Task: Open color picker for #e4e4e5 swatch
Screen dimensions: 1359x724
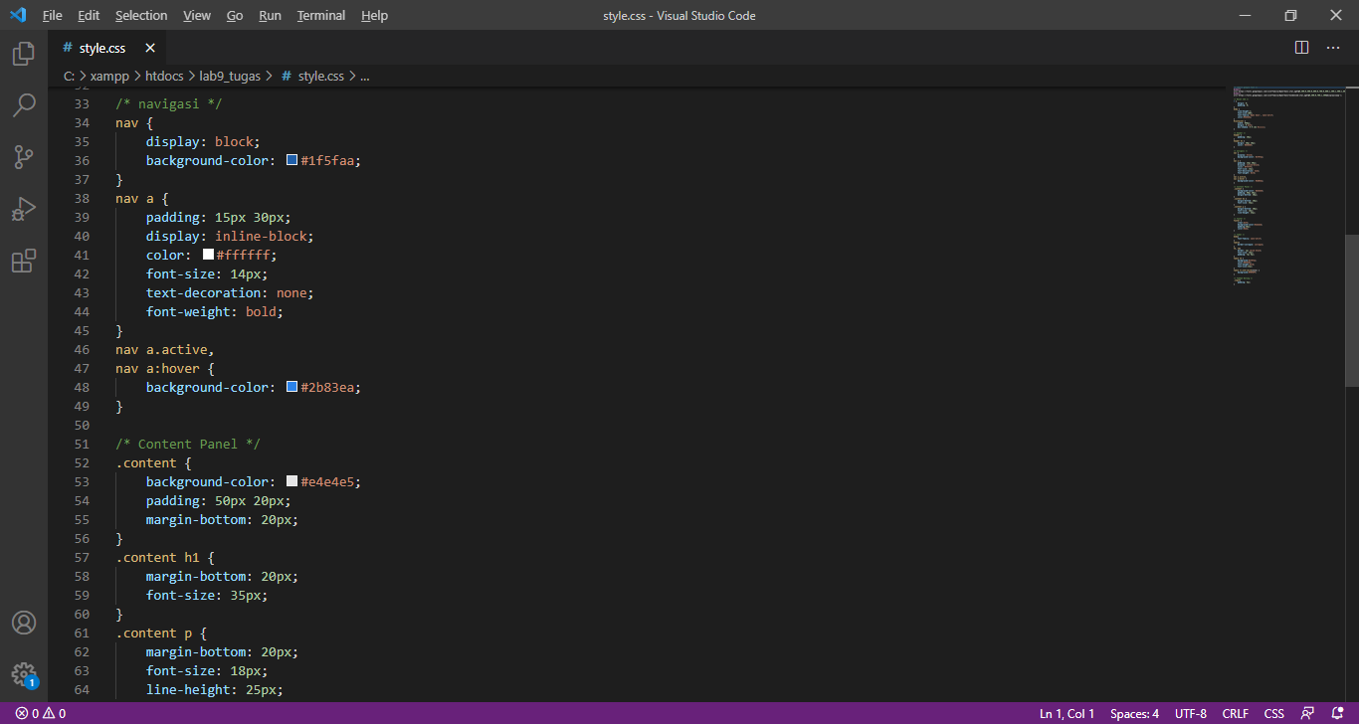Action: (x=291, y=481)
